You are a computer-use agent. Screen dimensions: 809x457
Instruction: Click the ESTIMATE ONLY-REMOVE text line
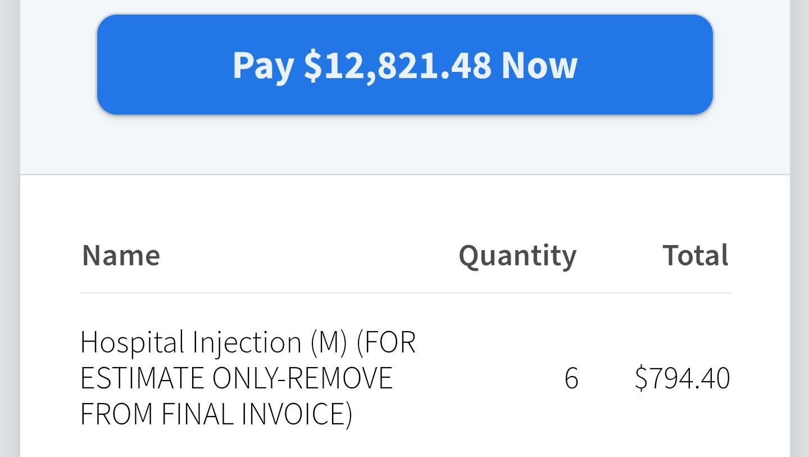coord(236,378)
